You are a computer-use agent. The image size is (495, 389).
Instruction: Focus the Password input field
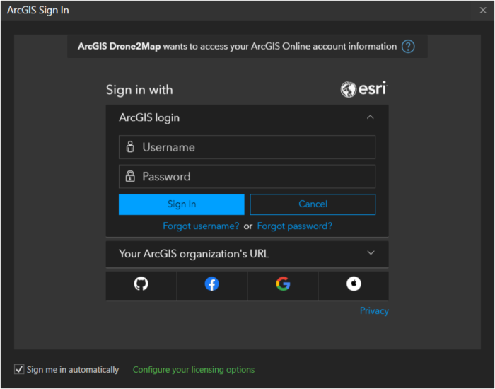click(247, 176)
